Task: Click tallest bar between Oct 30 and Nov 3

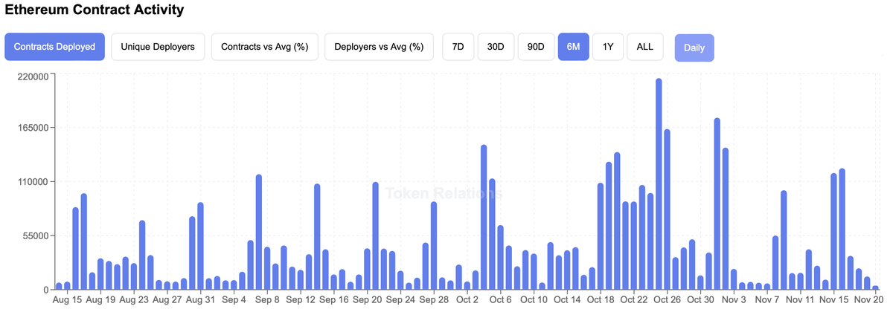Action: point(717,204)
